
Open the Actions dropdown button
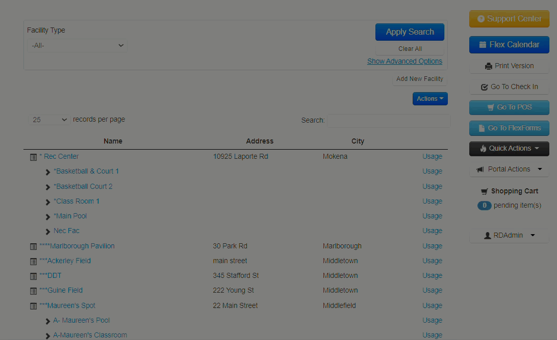pyautogui.click(x=430, y=99)
